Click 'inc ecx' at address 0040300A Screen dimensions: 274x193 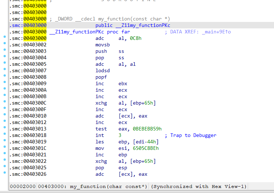111,90
